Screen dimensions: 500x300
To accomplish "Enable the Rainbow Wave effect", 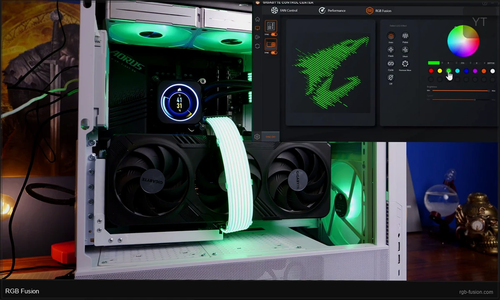I will click(x=405, y=64).
